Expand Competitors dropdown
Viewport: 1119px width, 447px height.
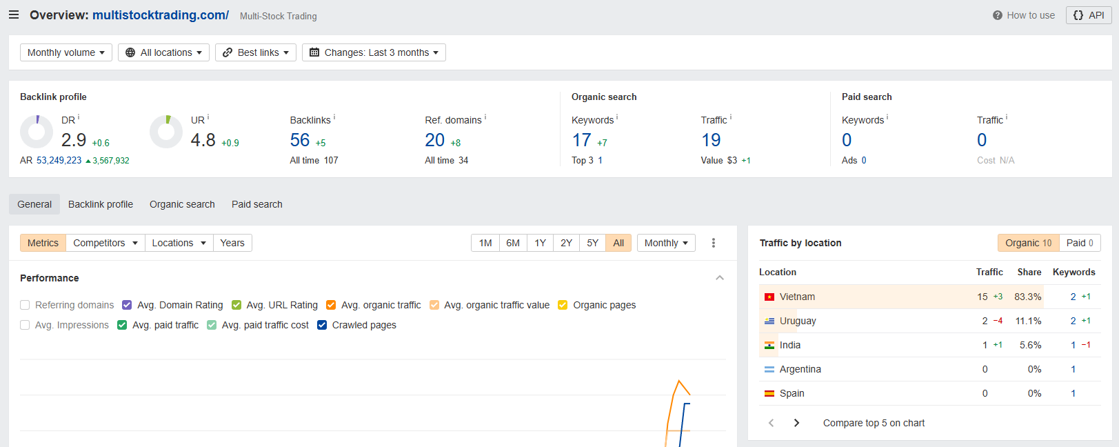[105, 243]
